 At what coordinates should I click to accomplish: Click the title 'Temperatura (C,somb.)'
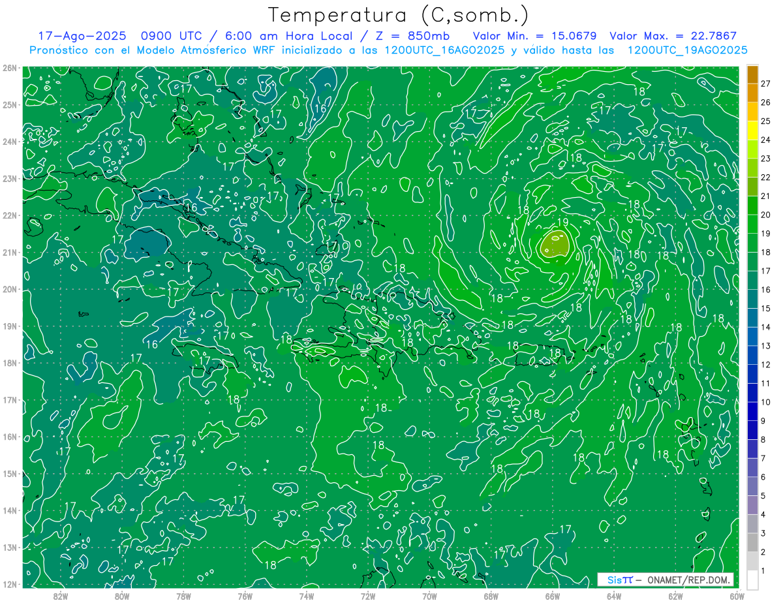(x=399, y=15)
